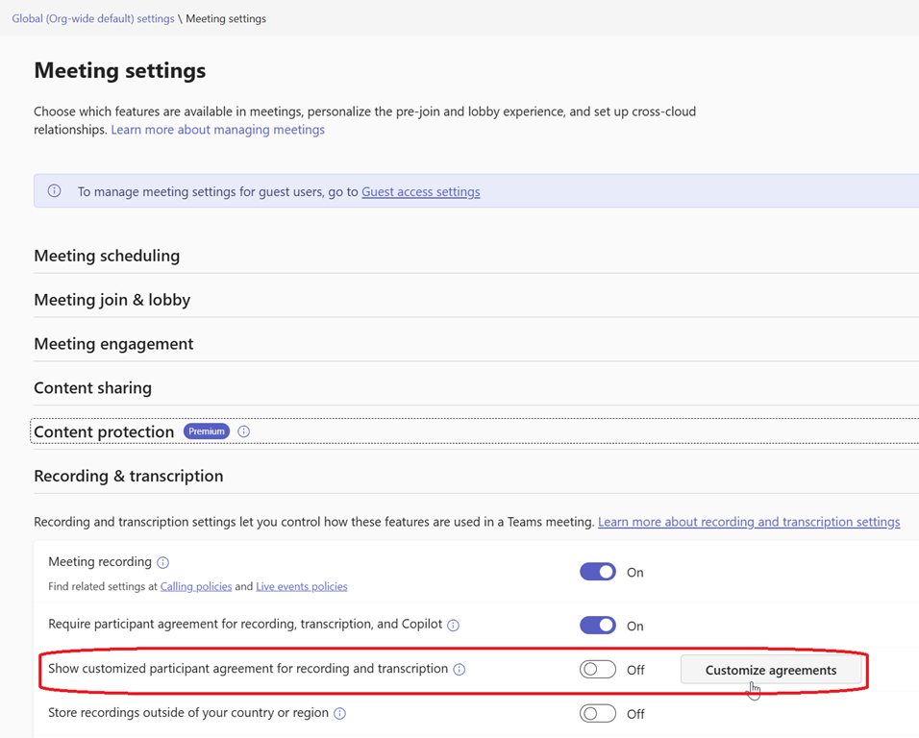Screen dimensions: 919x738
Task: Collapse the Recording & transcription section
Action: click(x=128, y=476)
